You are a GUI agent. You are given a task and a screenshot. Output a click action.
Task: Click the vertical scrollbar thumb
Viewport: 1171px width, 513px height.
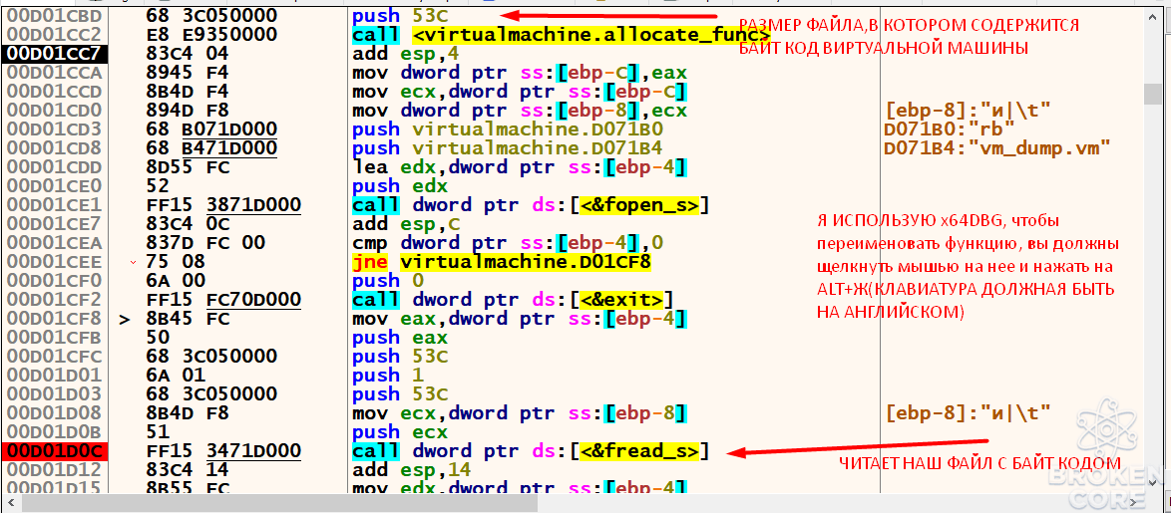[x=1152, y=94]
